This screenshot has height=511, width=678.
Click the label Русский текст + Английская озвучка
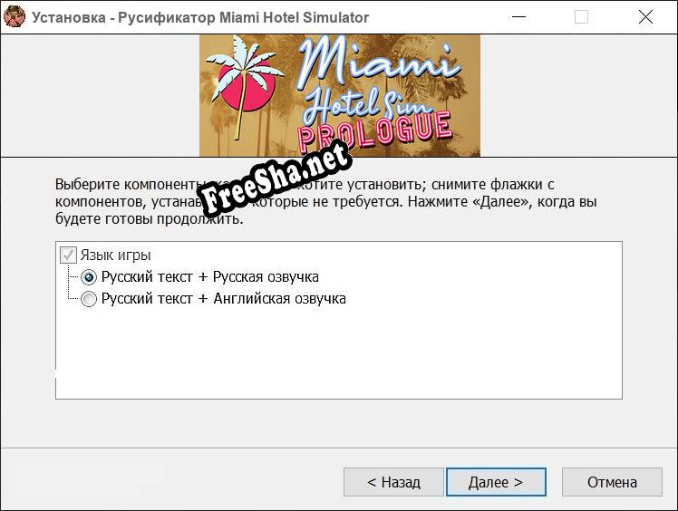click(x=224, y=299)
